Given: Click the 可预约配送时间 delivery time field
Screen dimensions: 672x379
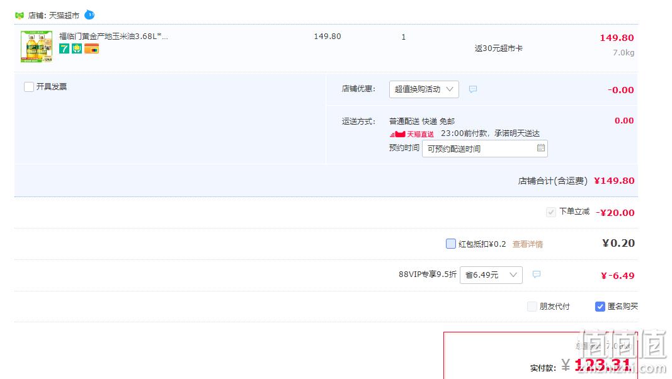Looking at the screenshot, I should pos(485,149).
